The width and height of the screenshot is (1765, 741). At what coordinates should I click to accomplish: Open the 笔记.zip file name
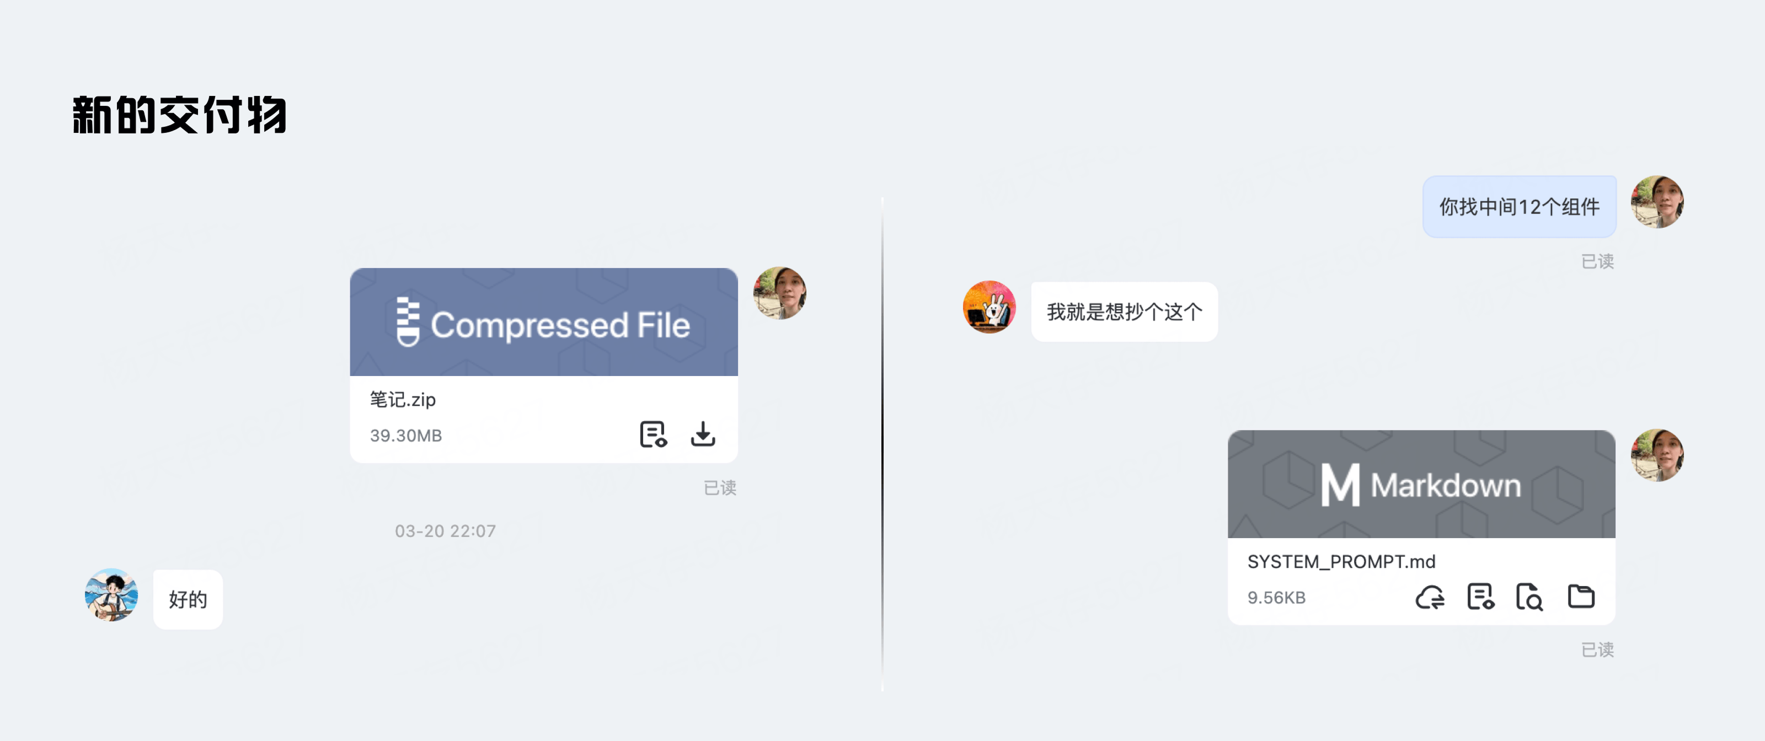[x=403, y=399]
